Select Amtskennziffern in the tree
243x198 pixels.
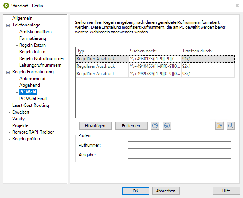pyautogui.click(x=35, y=32)
